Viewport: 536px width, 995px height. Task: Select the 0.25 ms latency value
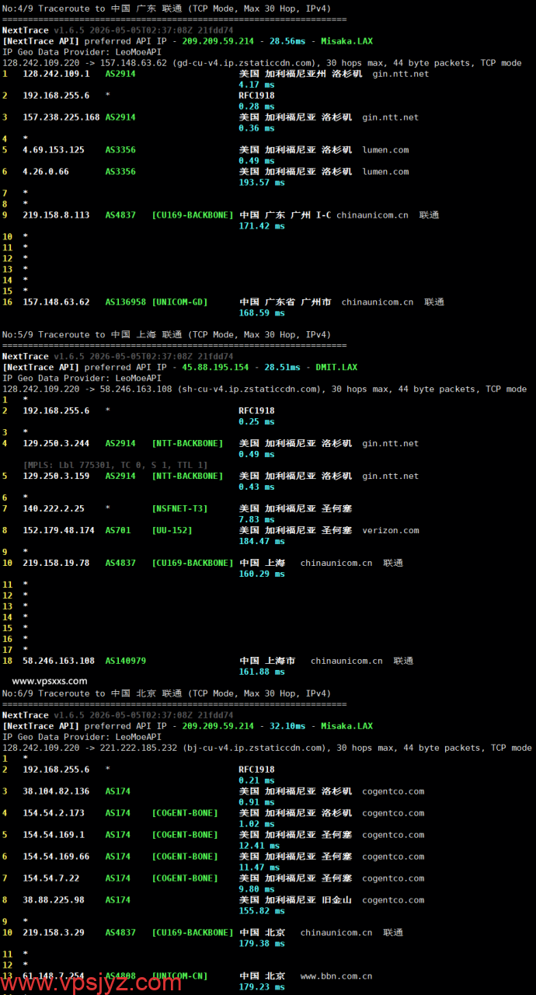[256, 422]
